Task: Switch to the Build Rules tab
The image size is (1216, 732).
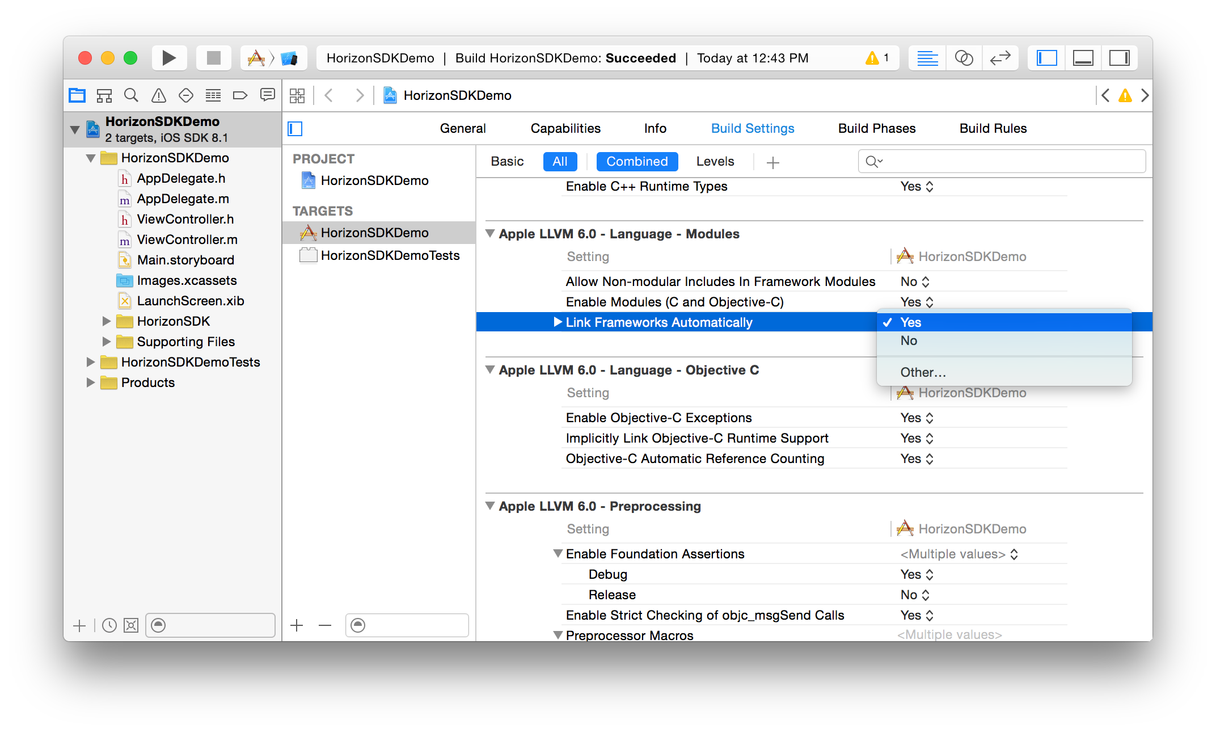Action: click(x=993, y=129)
